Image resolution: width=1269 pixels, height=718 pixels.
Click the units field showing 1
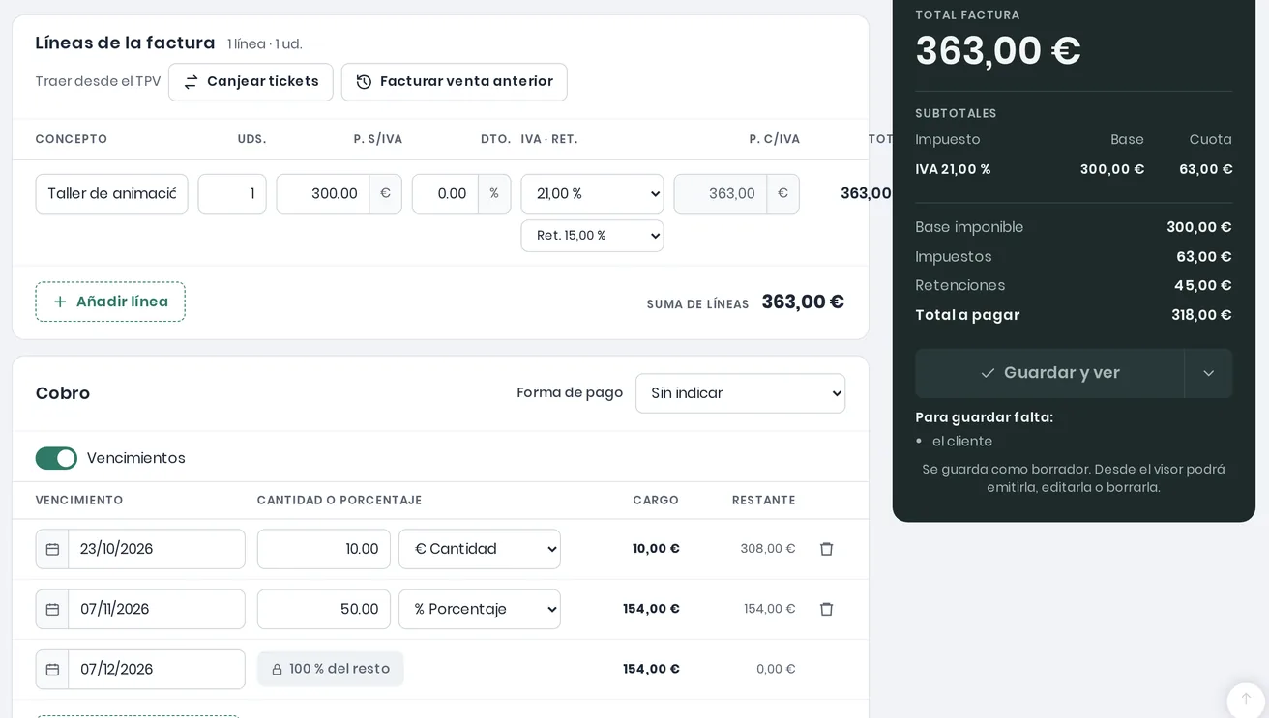(x=232, y=193)
